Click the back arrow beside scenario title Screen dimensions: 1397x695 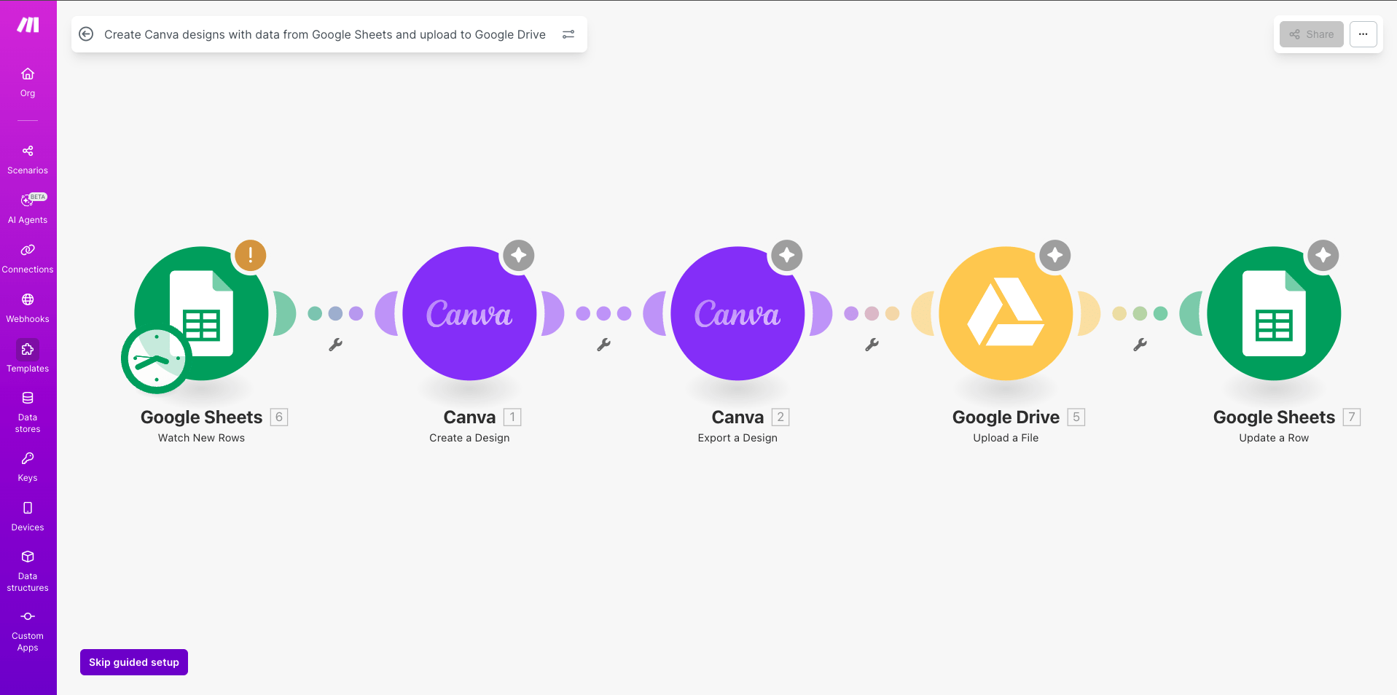click(x=86, y=34)
